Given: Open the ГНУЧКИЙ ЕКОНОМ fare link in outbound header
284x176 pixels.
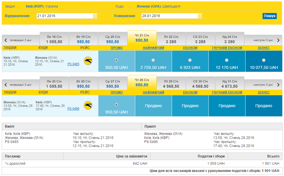Looking at the screenshot, I should [227, 48].
